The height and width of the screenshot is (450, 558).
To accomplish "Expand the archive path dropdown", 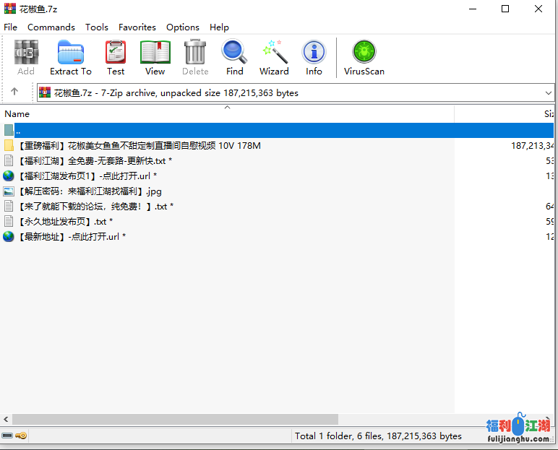I will tap(547, 93).
